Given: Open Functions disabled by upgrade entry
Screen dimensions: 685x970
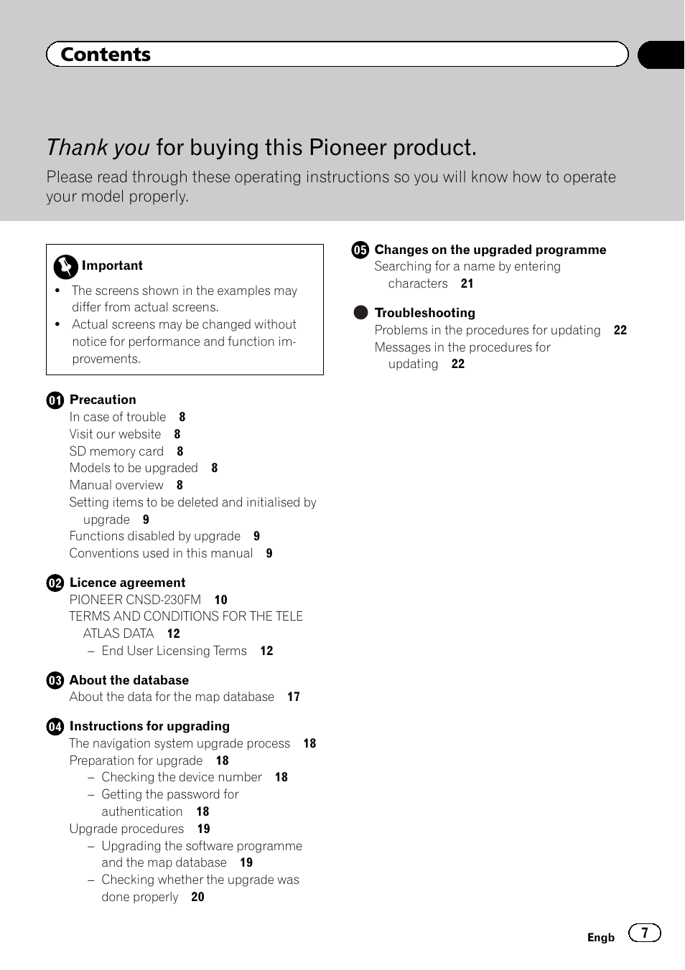Looking at the screenshot, I should [154, 537].
